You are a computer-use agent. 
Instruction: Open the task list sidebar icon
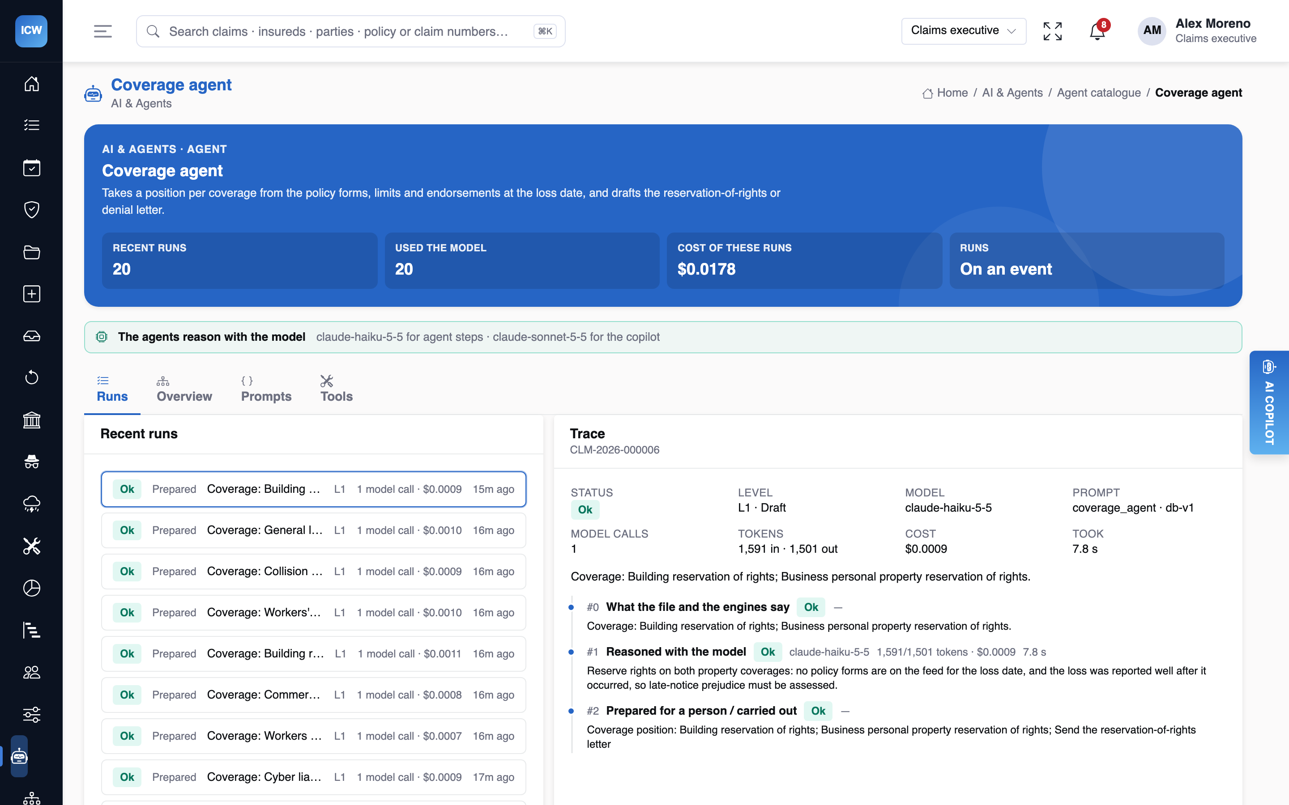point(31,125)
